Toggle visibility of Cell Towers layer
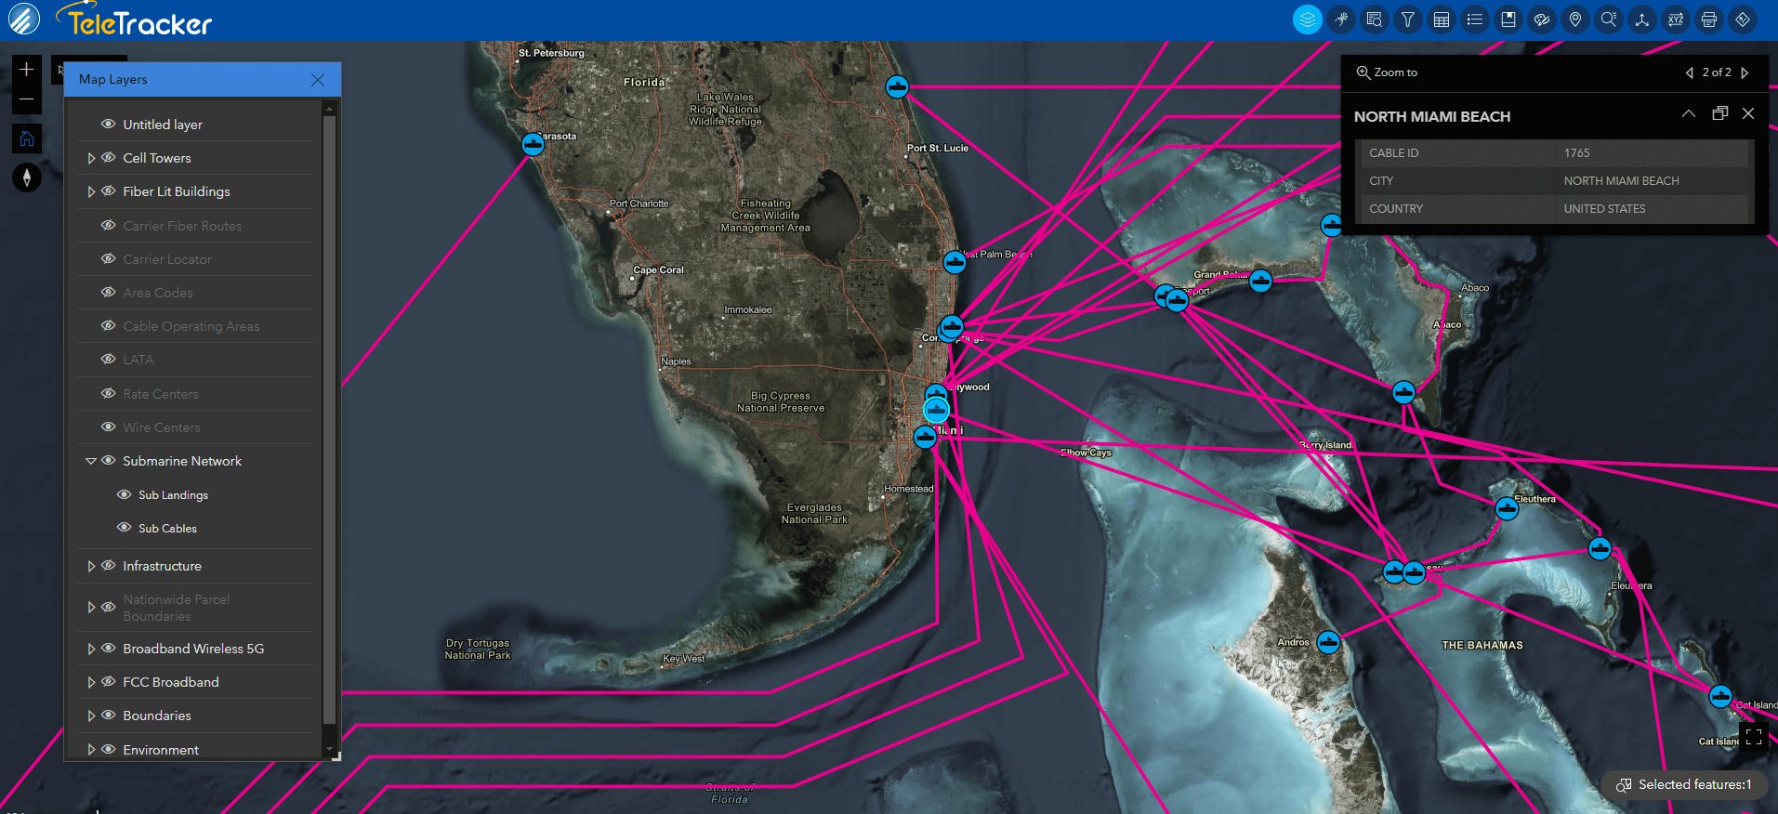 pyautogui.click(x=109, y=157)
